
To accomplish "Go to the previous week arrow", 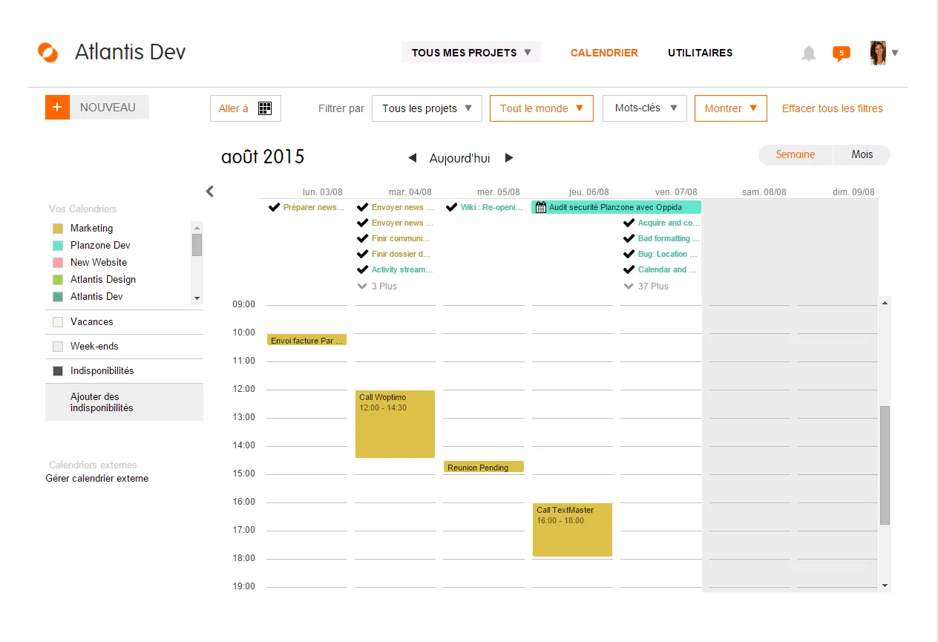I will (x=413, y=158).
